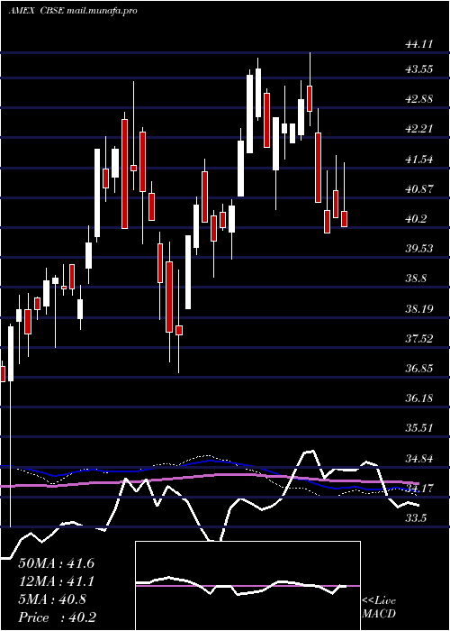Click the 34.17 price axis label
The width and height of the screenshot is (450, 631).
coord(419,488)
